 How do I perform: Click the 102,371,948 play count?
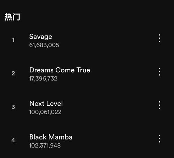pyautogui.click(x=45, y=145)
